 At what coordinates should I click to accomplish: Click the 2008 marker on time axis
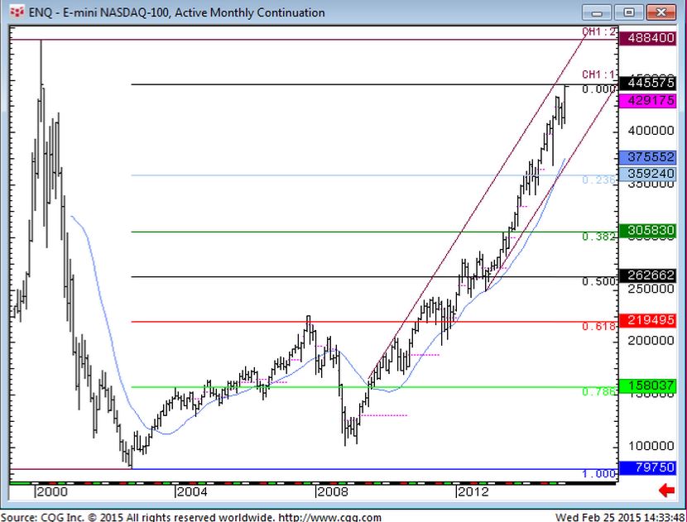click(330, 492)
